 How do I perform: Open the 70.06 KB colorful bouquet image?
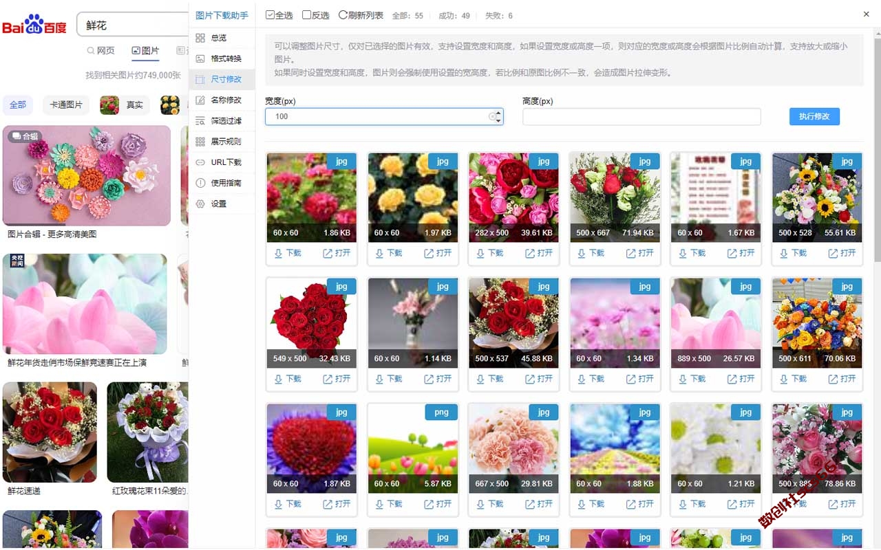click(x=842, y=379)
